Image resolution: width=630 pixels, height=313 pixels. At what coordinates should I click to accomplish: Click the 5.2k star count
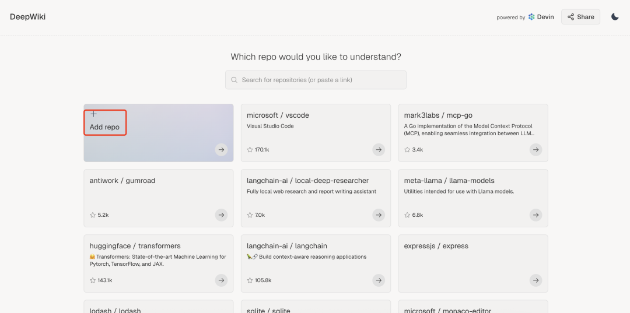[103, 215]
